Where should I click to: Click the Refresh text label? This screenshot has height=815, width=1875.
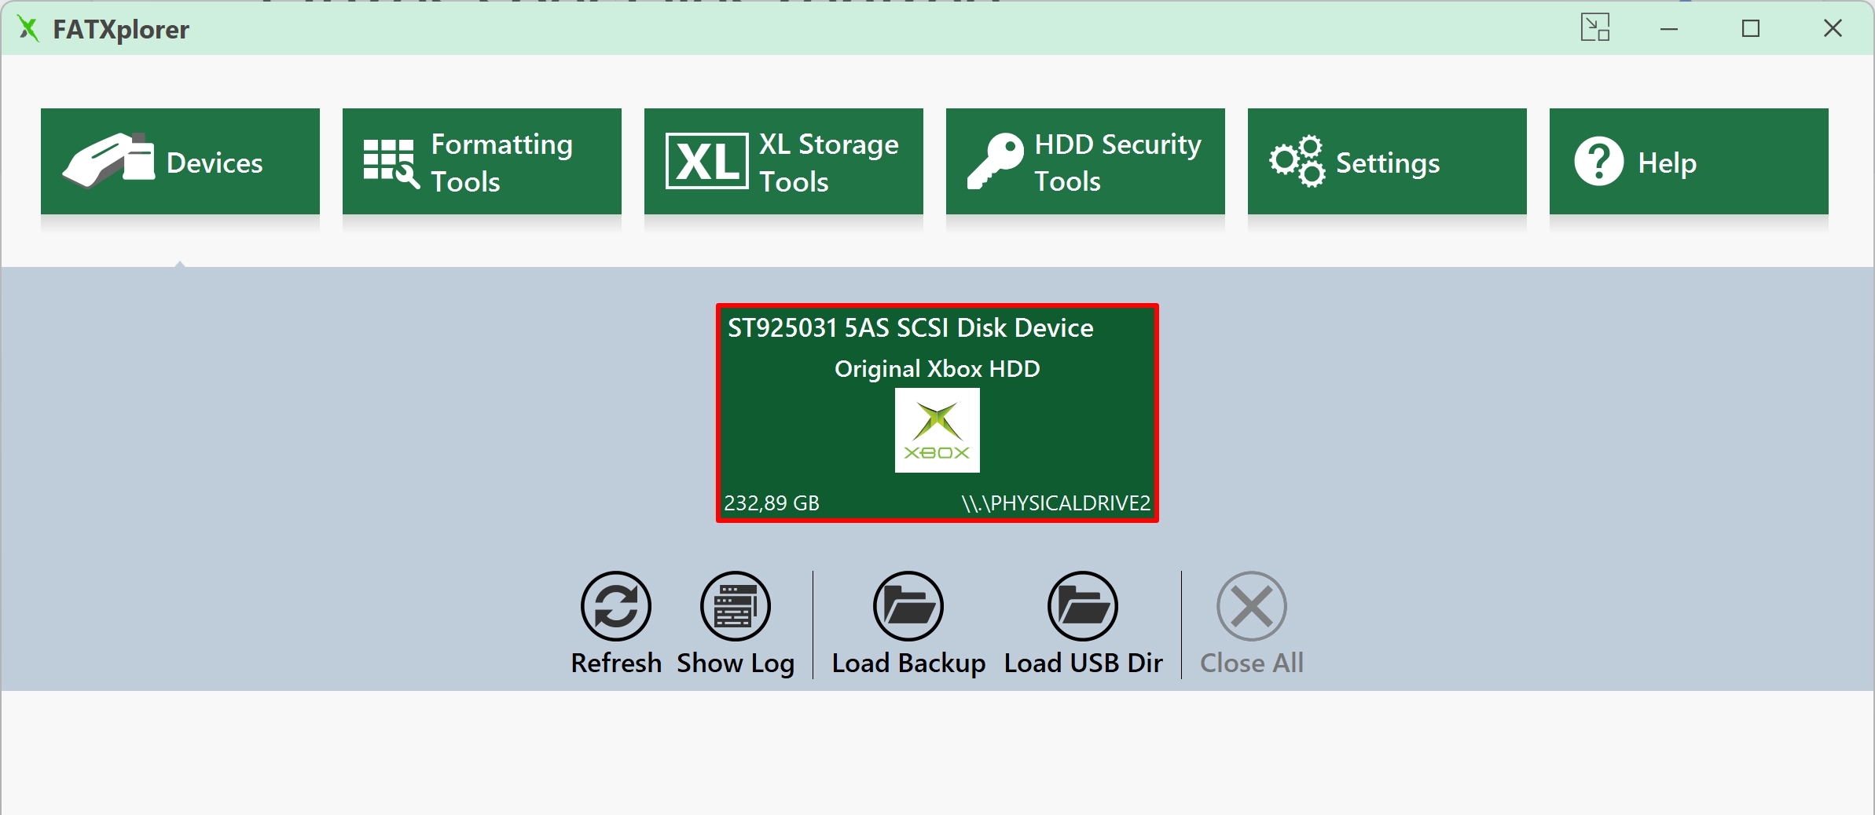(x=616, y=663)
